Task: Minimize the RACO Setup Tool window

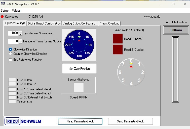Action: 162,4
